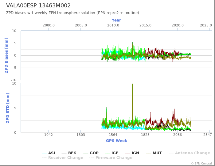The height and width of the screenshot is (166, 215).
Task: Click the chart title VALA00ESP 13463M002
Action: coord(38,6)
